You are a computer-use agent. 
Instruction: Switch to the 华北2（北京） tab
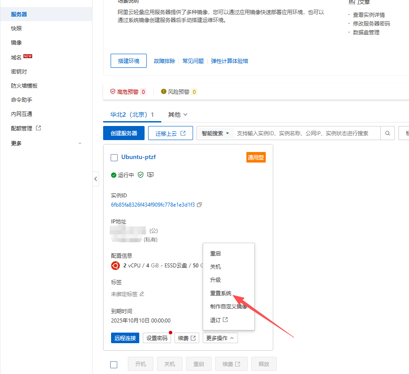[132, 115]
